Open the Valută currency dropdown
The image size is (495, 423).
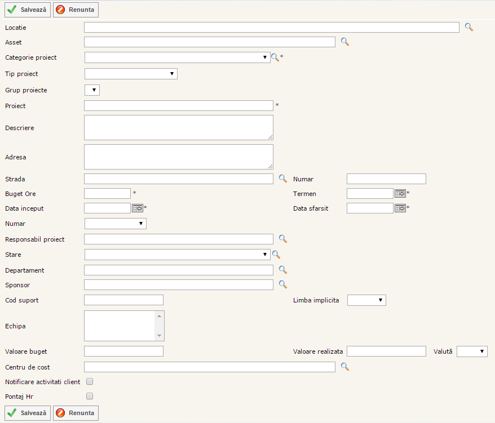[x=472, y=351]
